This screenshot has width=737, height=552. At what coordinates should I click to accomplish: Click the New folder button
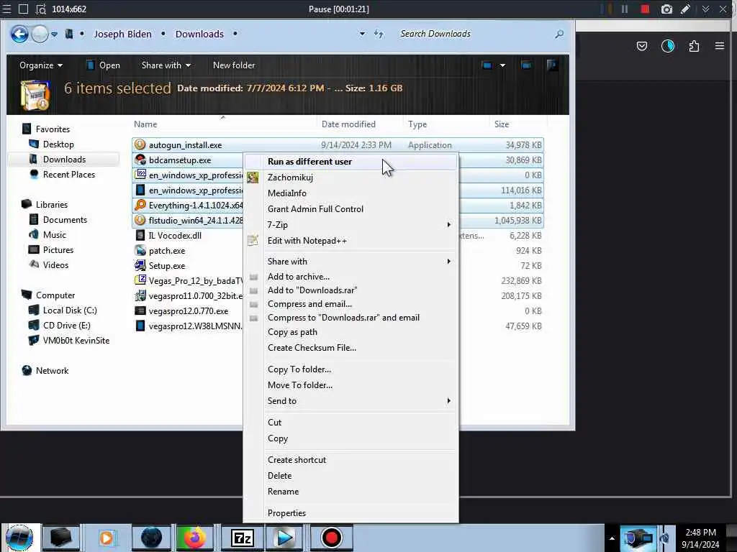pos(234,65)
